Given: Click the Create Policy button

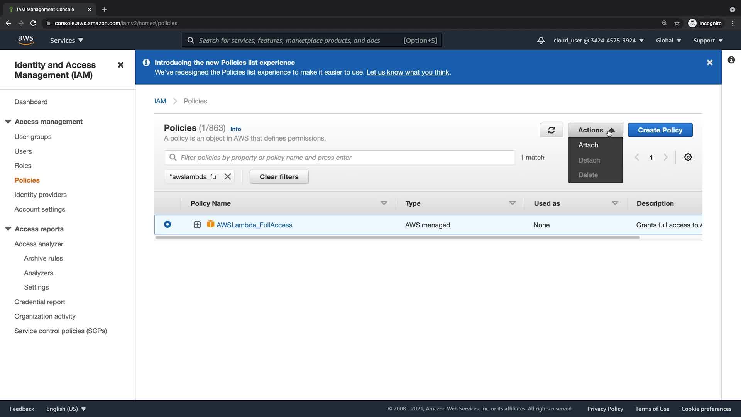Looking at the screenshot, I should point(660,130).
